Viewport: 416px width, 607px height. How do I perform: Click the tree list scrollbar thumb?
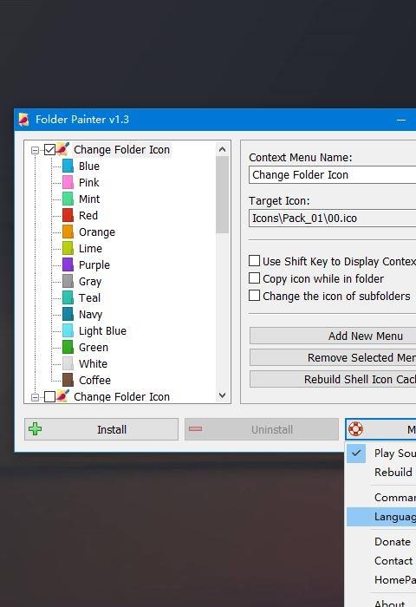[222, 194]
